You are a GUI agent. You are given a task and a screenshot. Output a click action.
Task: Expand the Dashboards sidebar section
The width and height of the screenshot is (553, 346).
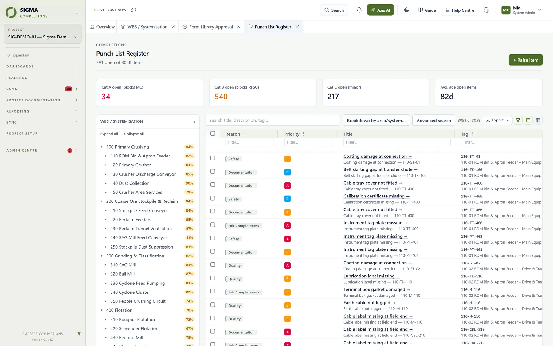click(42, 66)
